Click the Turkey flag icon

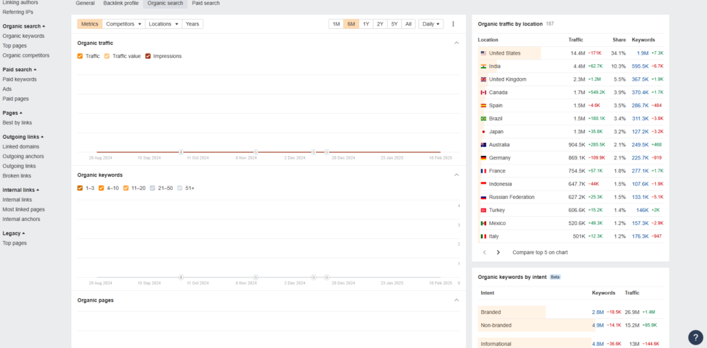click(x=483, y=210)
